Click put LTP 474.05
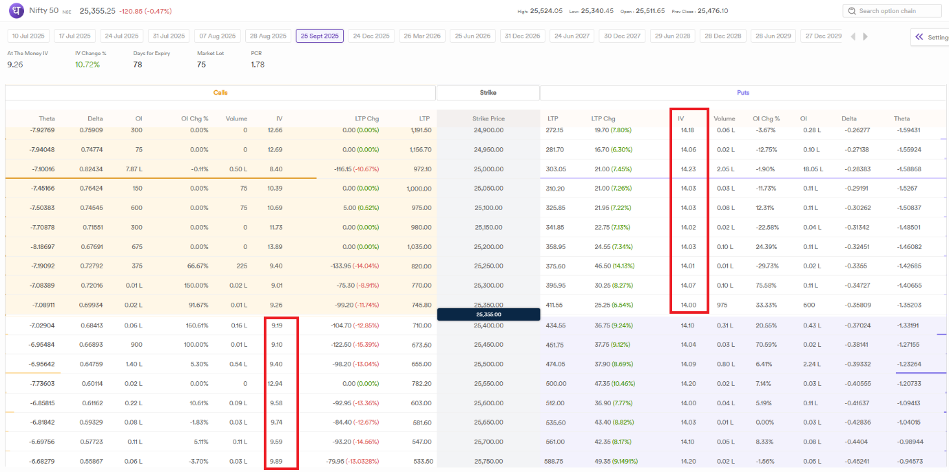This screenshot has height=472, width=949. [556, 364]
